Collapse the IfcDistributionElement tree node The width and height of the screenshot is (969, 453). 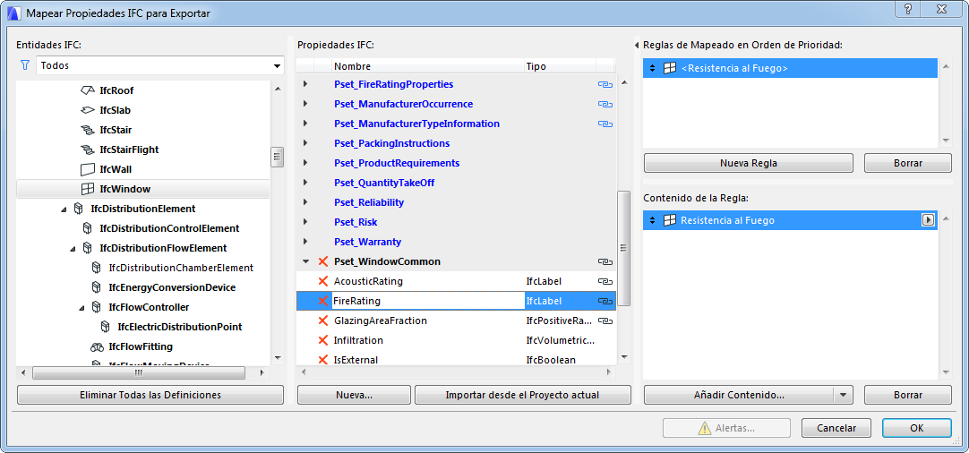coord(64,209)
